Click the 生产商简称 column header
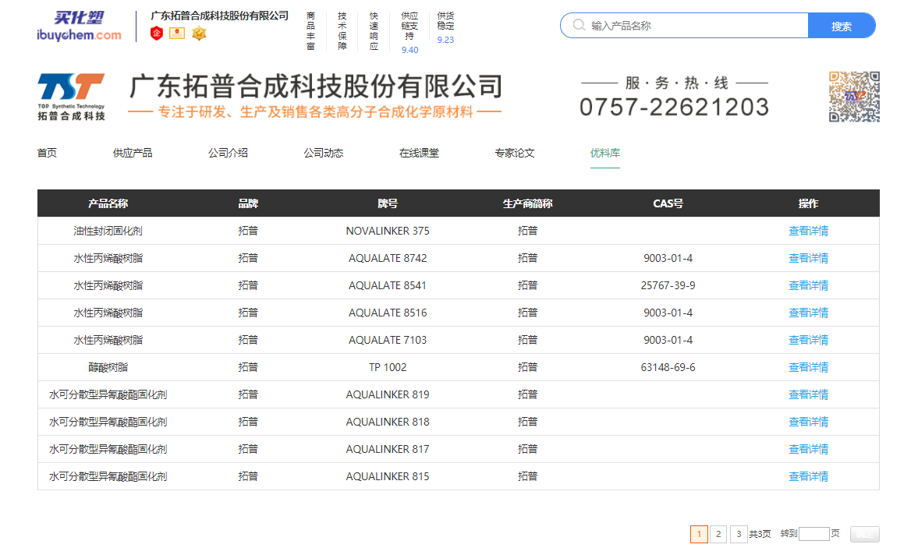918x555 pixels. coord(527,203)
